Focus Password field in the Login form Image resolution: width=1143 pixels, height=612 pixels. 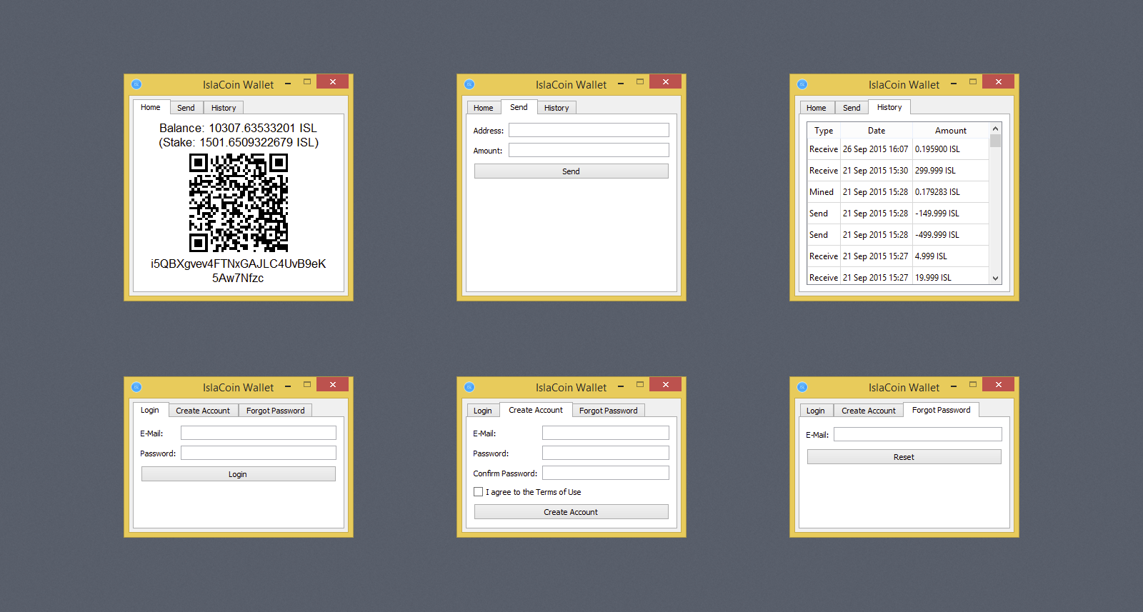point(259,453)
